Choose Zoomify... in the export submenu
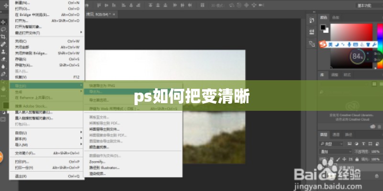The height and width of the screenshot is (191, 383). tap(133, 162)
